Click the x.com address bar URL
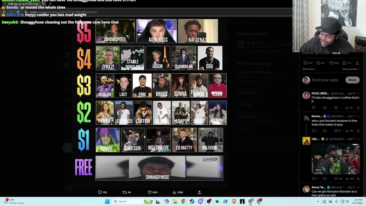Viewport: 366px width, 206px height. coord(63,12)
